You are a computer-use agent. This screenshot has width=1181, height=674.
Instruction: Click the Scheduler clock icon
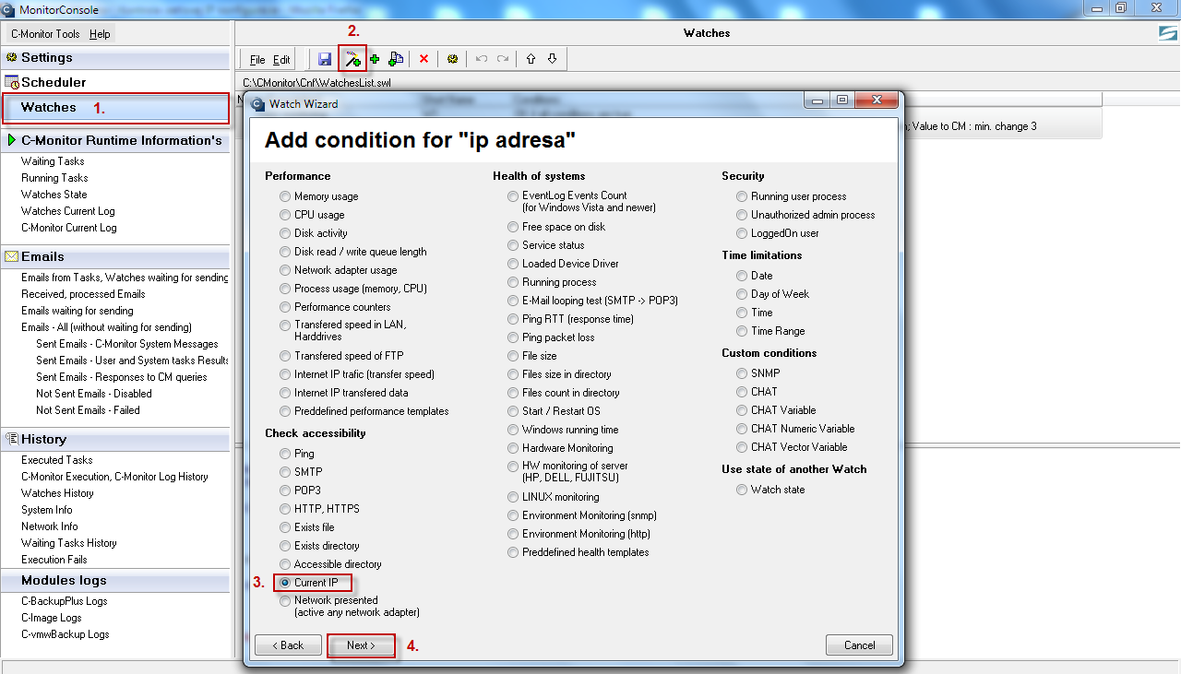(12, 83)
